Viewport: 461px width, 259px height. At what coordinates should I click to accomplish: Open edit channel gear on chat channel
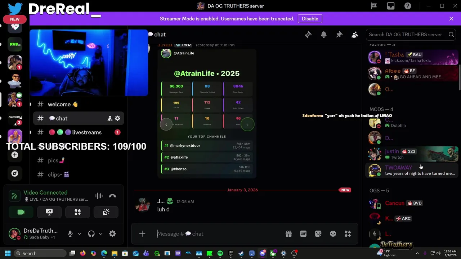pyautogui.click(x=117, y=118)
